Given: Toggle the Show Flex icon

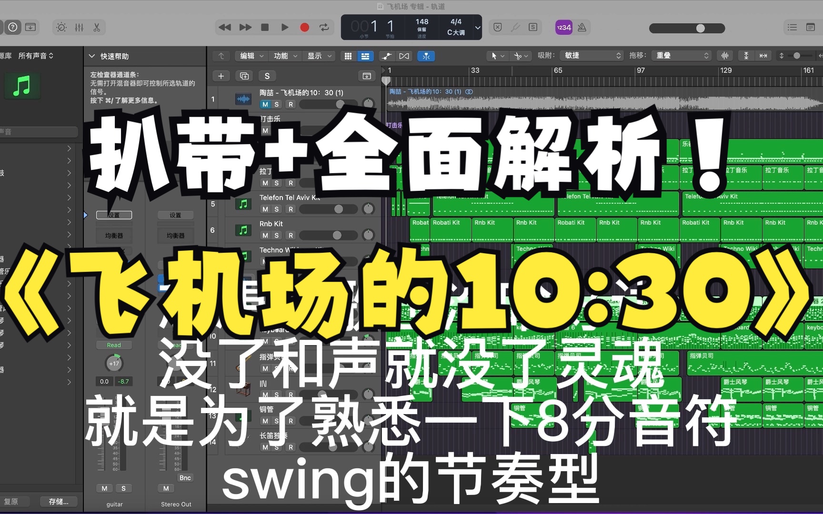Looking at the screenshot, I should pos(404,56).
